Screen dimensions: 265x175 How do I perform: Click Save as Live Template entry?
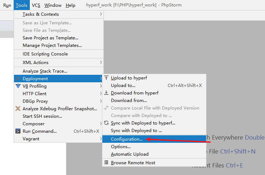[59, 23]
